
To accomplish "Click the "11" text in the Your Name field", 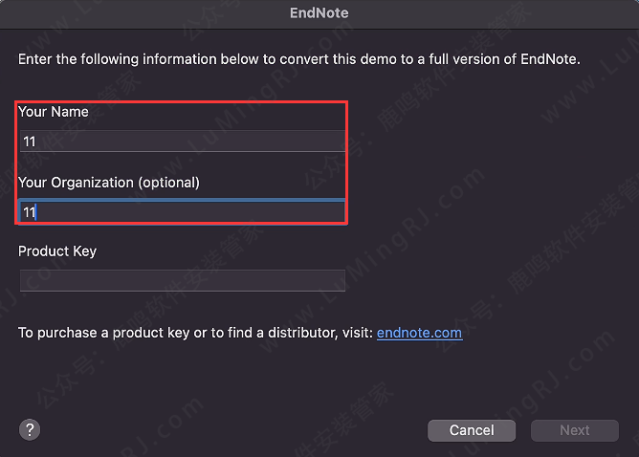I will pyautogui.click(x=30, y=141).
